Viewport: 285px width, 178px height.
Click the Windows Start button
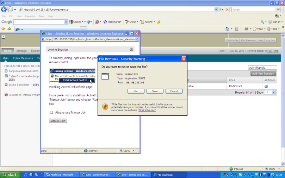(10, 174)
